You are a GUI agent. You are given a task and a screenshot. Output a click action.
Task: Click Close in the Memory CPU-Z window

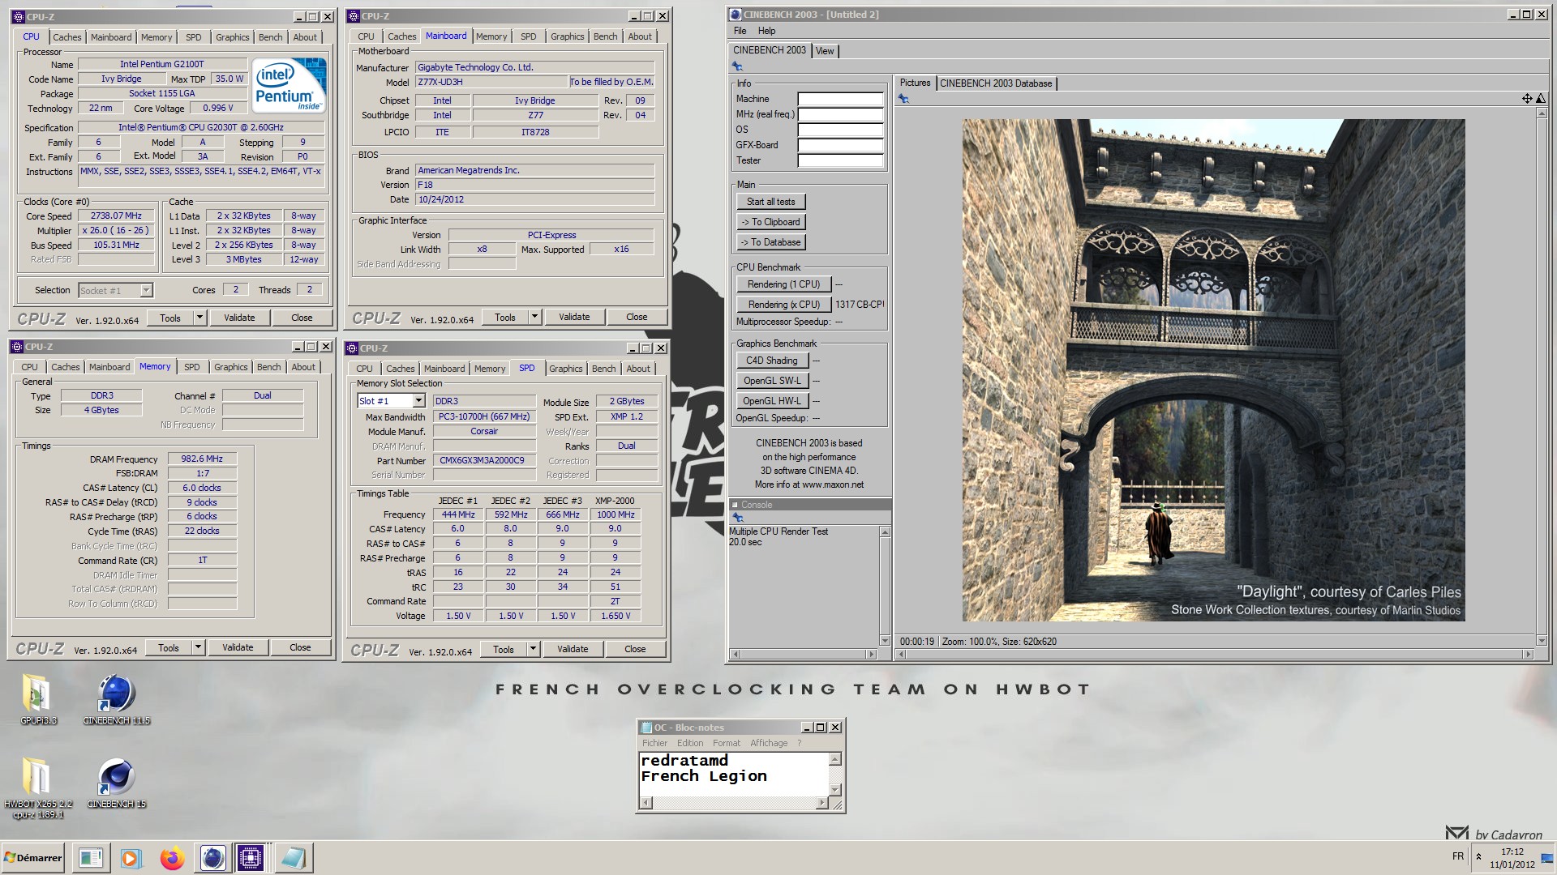300,647
